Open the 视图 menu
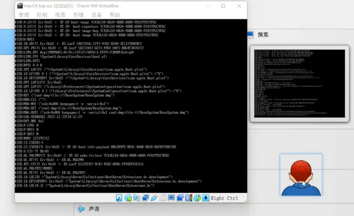Image resolution: width=354 pixels, height=216 pixels. click(60, 15)
